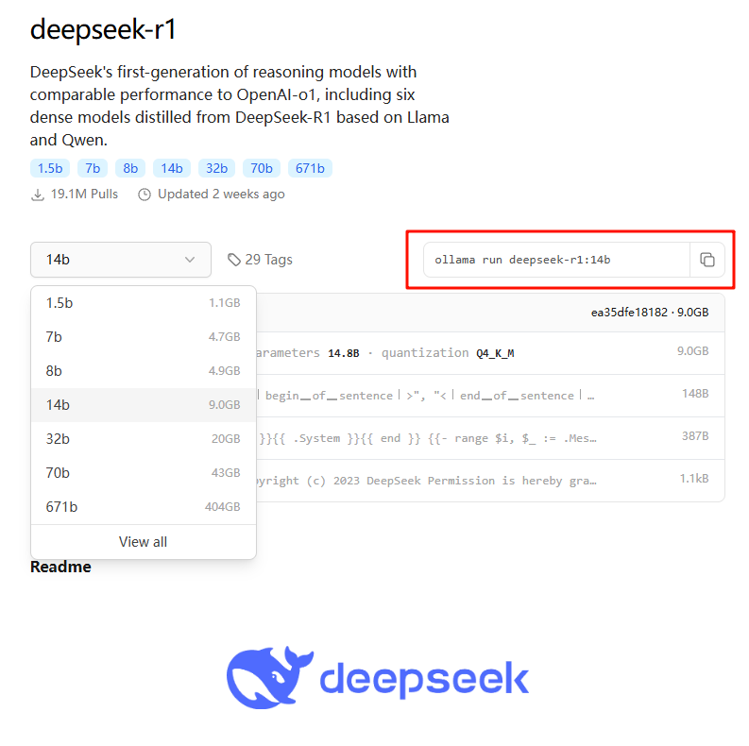Click the clock icon beside Updated
The width and height of the screenshot is (749, 746).
(145, 195)
